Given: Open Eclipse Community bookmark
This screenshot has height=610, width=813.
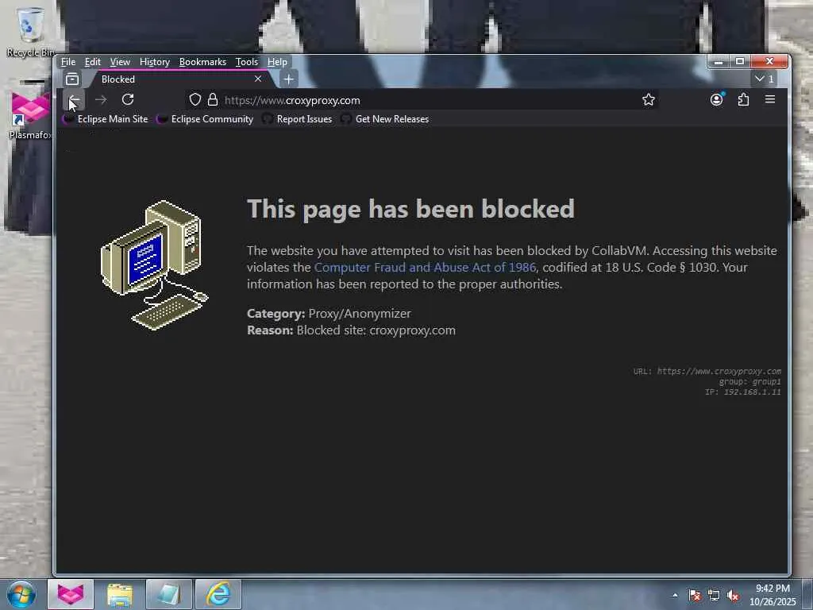Looking at the screenshot, I should coord(206,119).
